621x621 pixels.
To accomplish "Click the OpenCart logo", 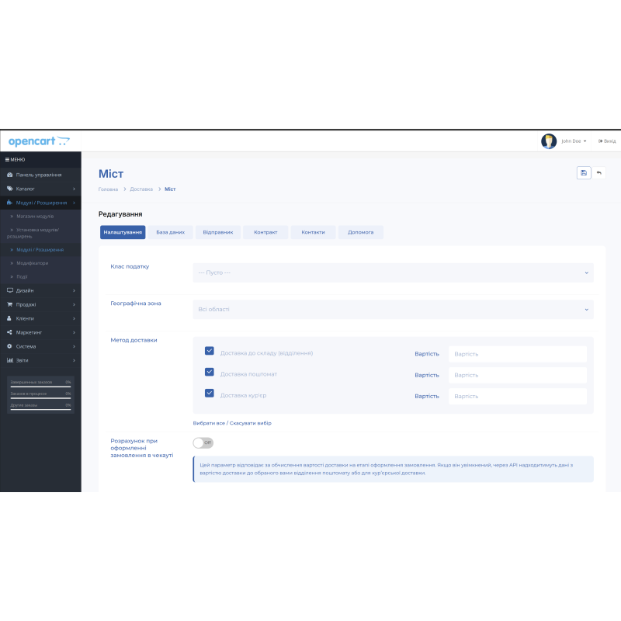I will point(39,141).
